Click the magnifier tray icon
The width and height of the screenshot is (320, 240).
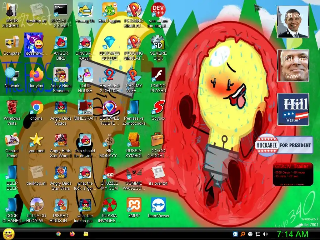coord(243,234)
